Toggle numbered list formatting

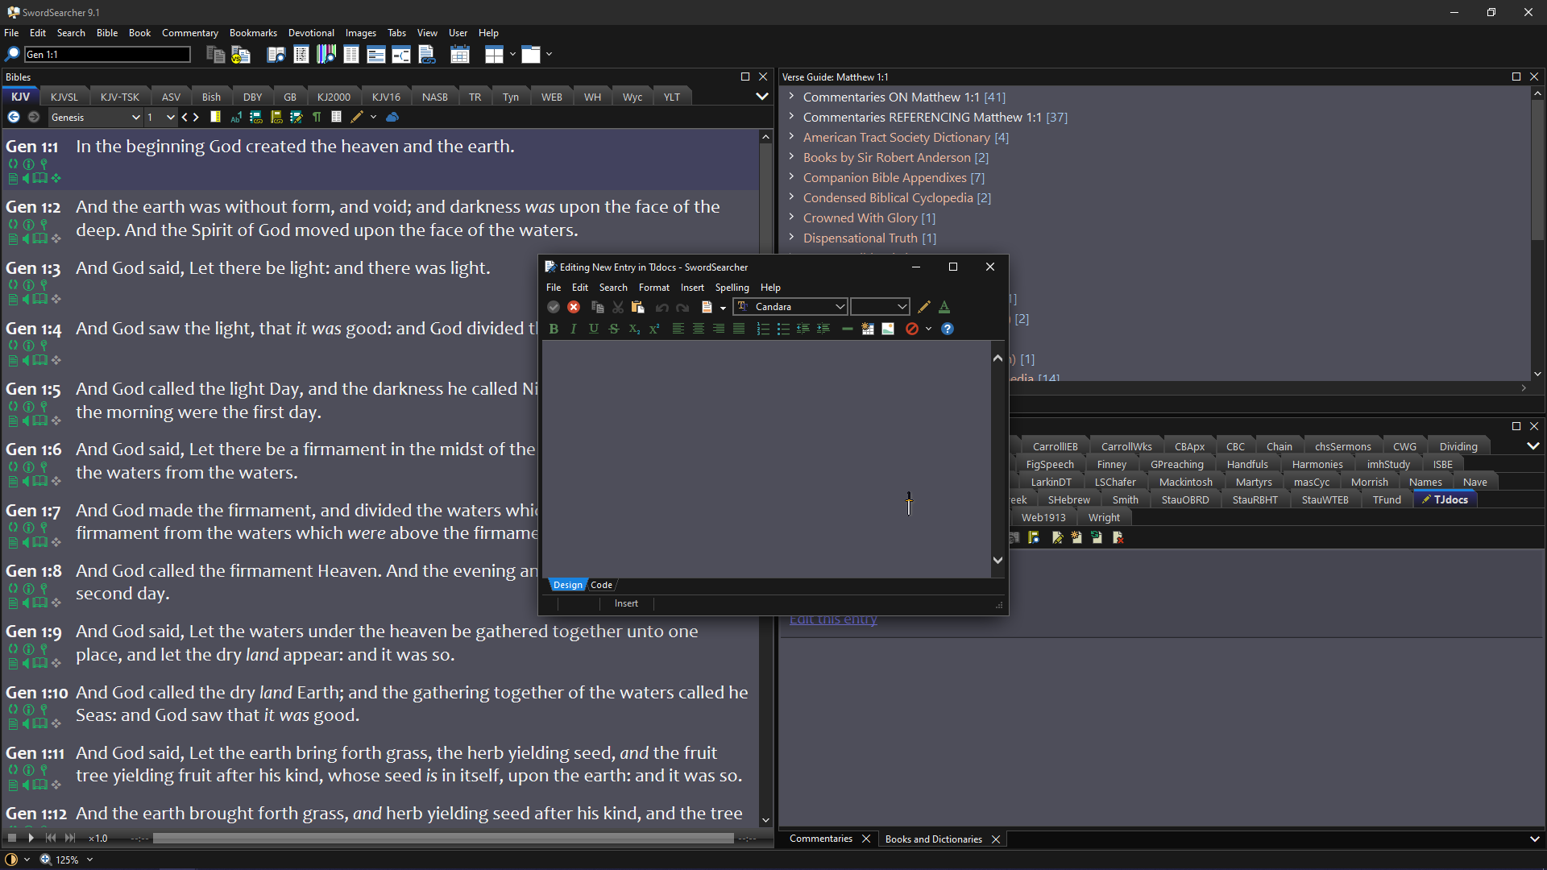tap(763, 328)
